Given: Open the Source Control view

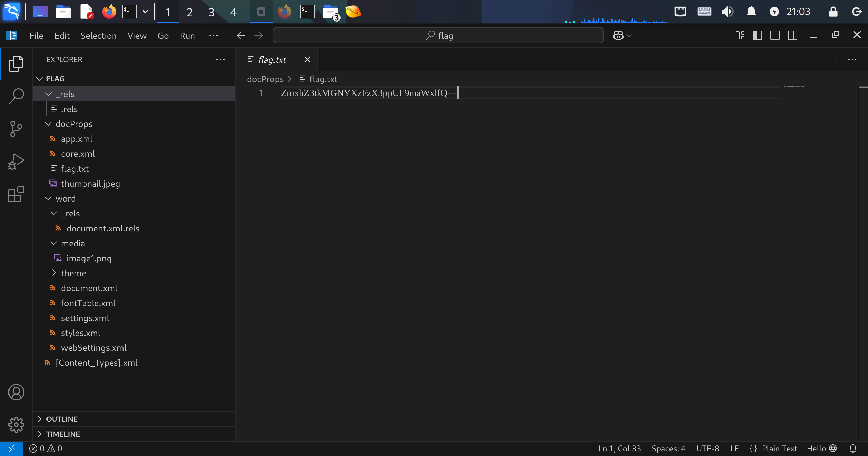Looking at the screenshot, I should [16, 129].
